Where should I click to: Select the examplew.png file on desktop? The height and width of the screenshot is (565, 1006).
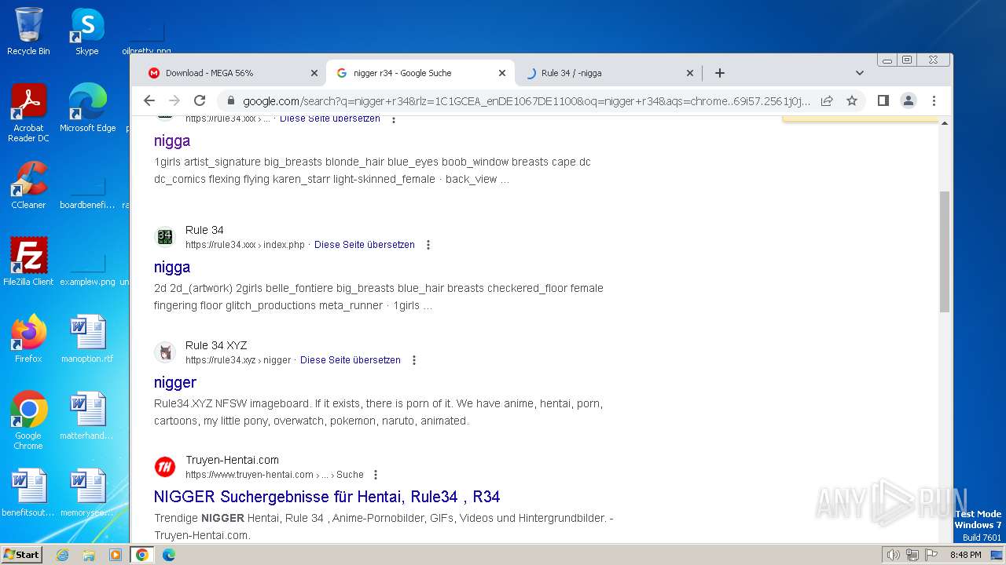pyautogui.click(x=87, y=268)
